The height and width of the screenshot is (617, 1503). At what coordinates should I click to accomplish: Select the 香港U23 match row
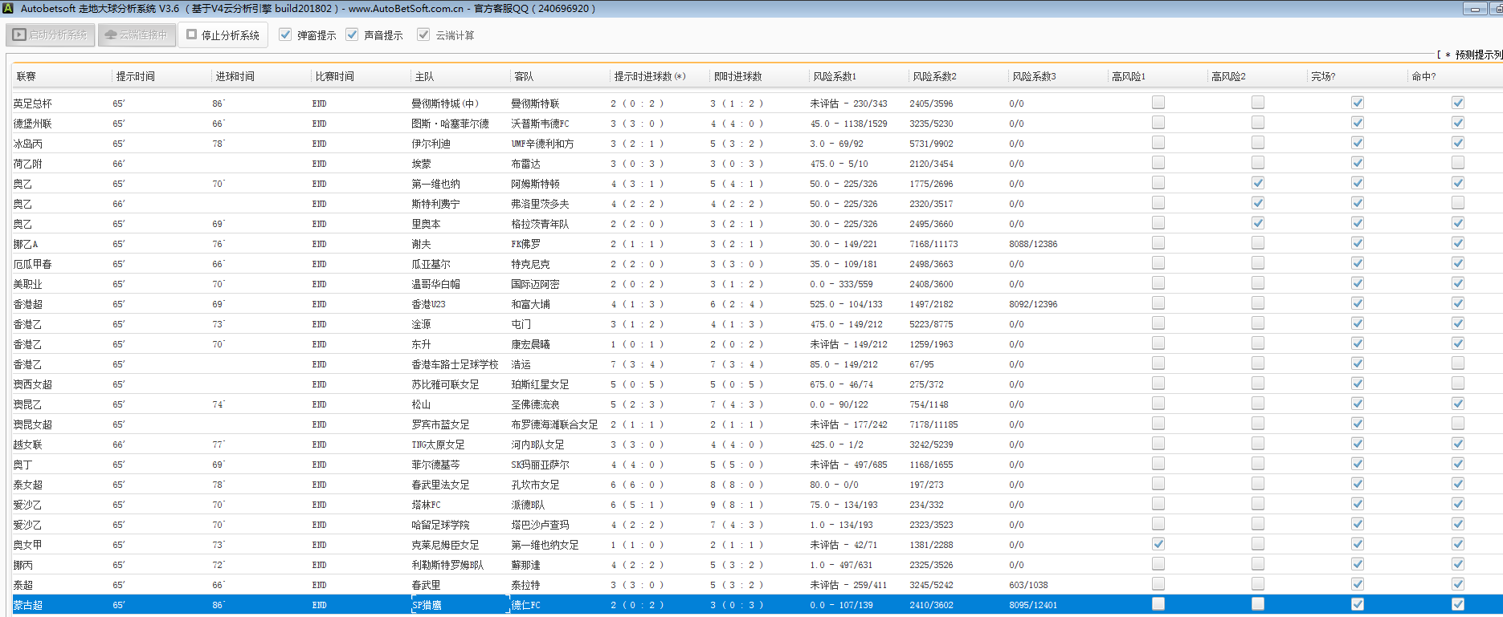pyautogui.click(x=428, y=304)
